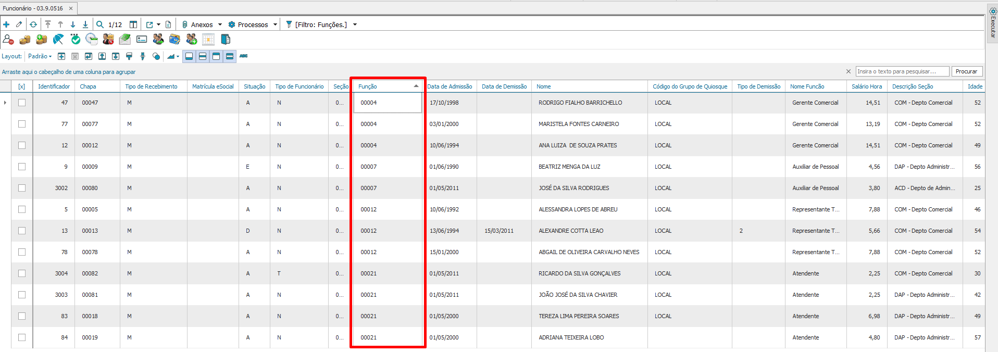Toggle the split horizontal panel view button

(x=203, y=56)
